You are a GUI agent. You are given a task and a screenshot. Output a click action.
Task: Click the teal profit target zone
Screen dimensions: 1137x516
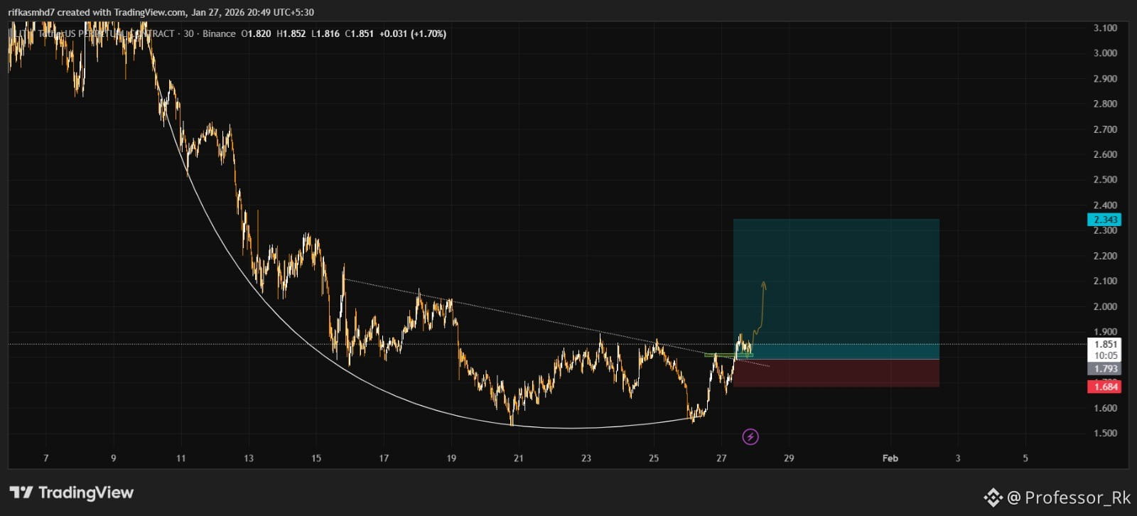tap(836, 289)
